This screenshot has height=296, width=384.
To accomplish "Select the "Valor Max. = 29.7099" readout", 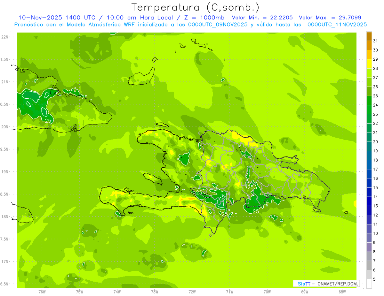I will [x=330, y=18].
